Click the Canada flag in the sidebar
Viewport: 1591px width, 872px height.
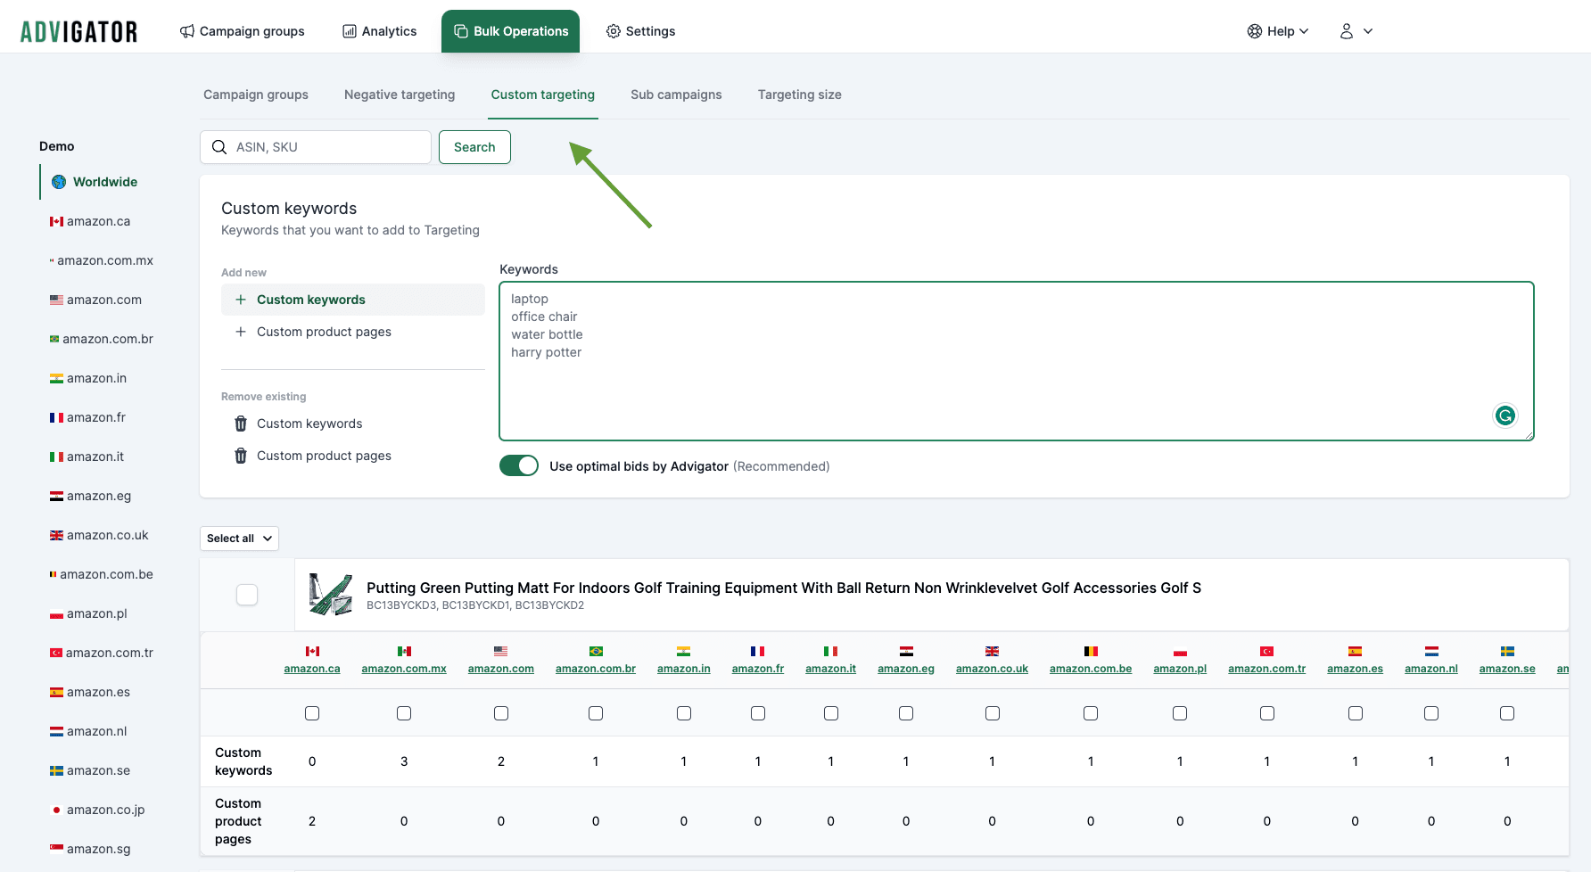(56, 221)
